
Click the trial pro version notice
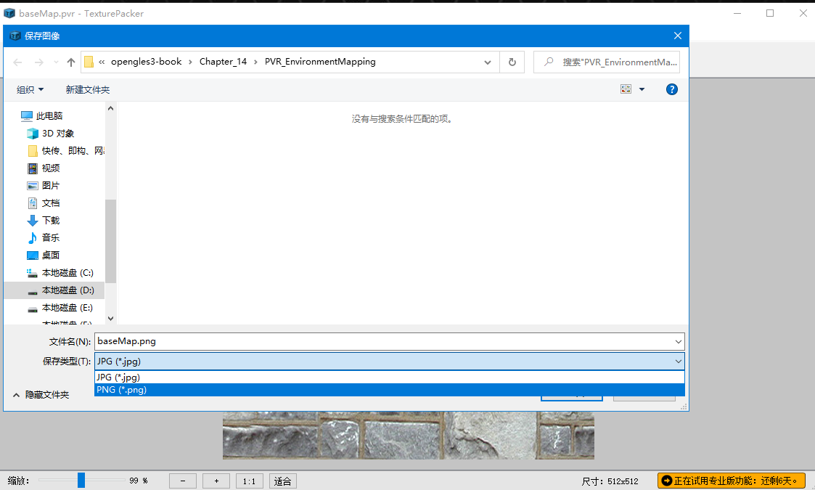pyautogui.click(x=731, y=480)
